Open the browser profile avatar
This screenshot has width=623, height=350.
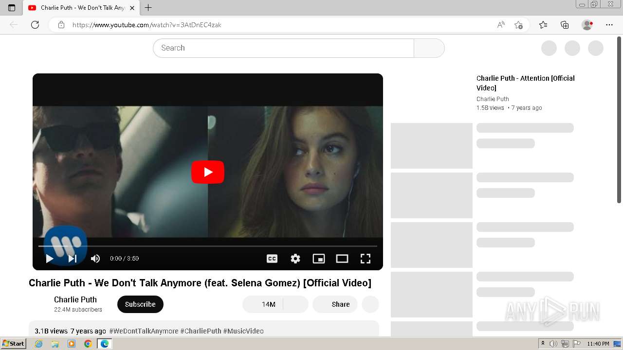[x=587, y=25]
